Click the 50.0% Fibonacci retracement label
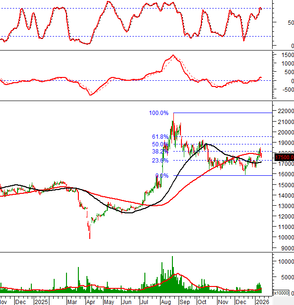Image resolution: width=294 pixels, height=305 pixels. tap(161, 144)
